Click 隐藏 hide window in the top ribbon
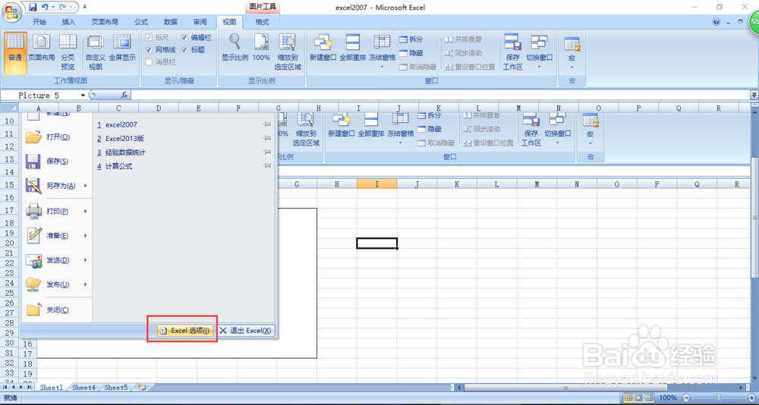Image resolution: width=759 pixels, height=405 pixels. pyautogui.click(x=411, y=53)
